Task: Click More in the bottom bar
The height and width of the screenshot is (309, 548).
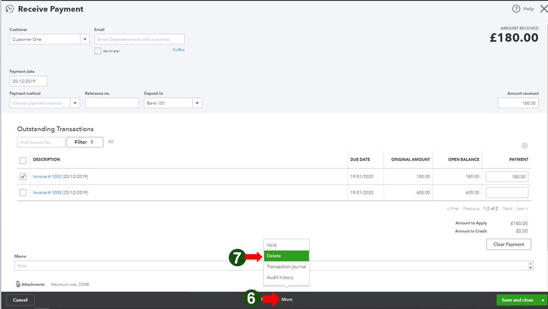Action: [x=287, y=299]
